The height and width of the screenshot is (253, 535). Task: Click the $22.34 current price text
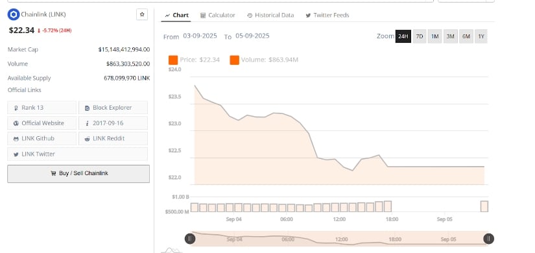[21, 30]
